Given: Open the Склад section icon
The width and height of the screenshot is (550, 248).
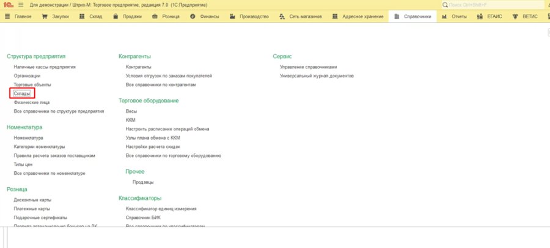Looking at the screenshot, I should [x=82, y=16].
